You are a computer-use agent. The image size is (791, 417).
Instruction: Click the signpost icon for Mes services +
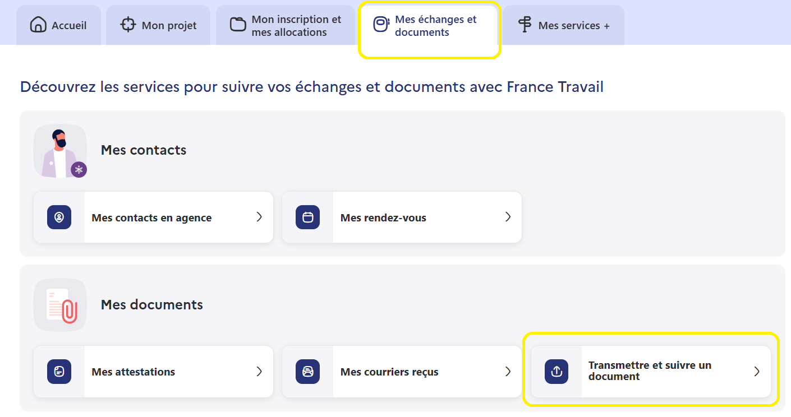pos(525,25)
